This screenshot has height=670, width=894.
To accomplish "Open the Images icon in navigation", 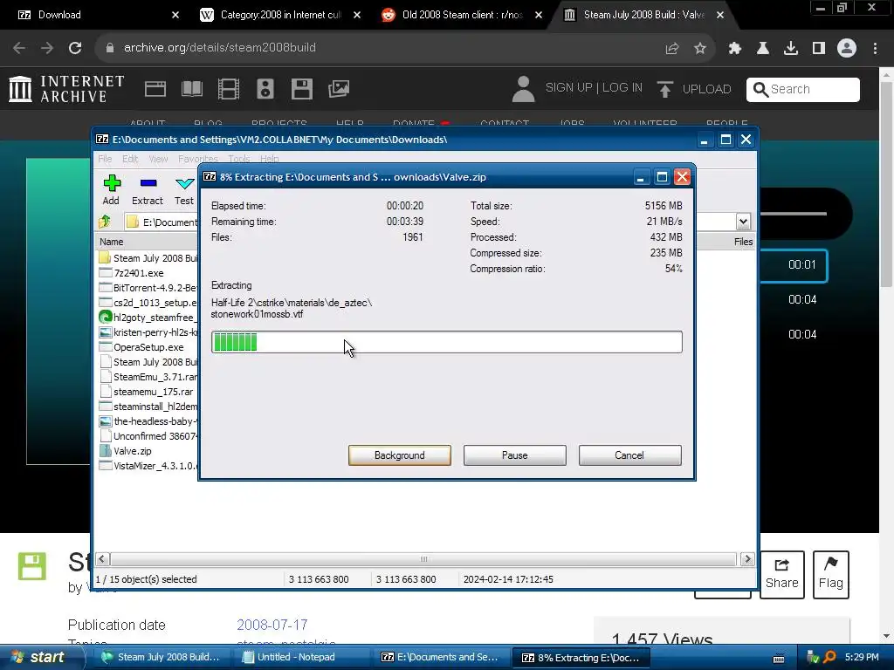I will click(339, 89).
